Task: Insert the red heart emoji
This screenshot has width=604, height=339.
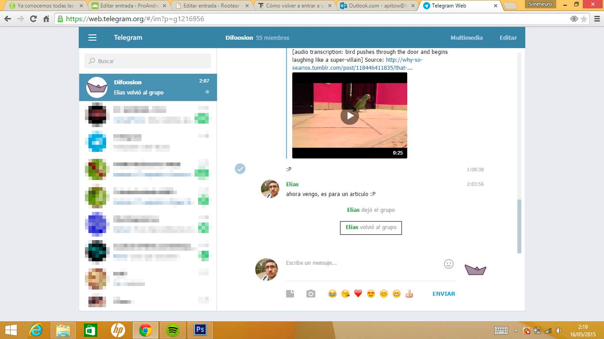Action: coord(358,294)
